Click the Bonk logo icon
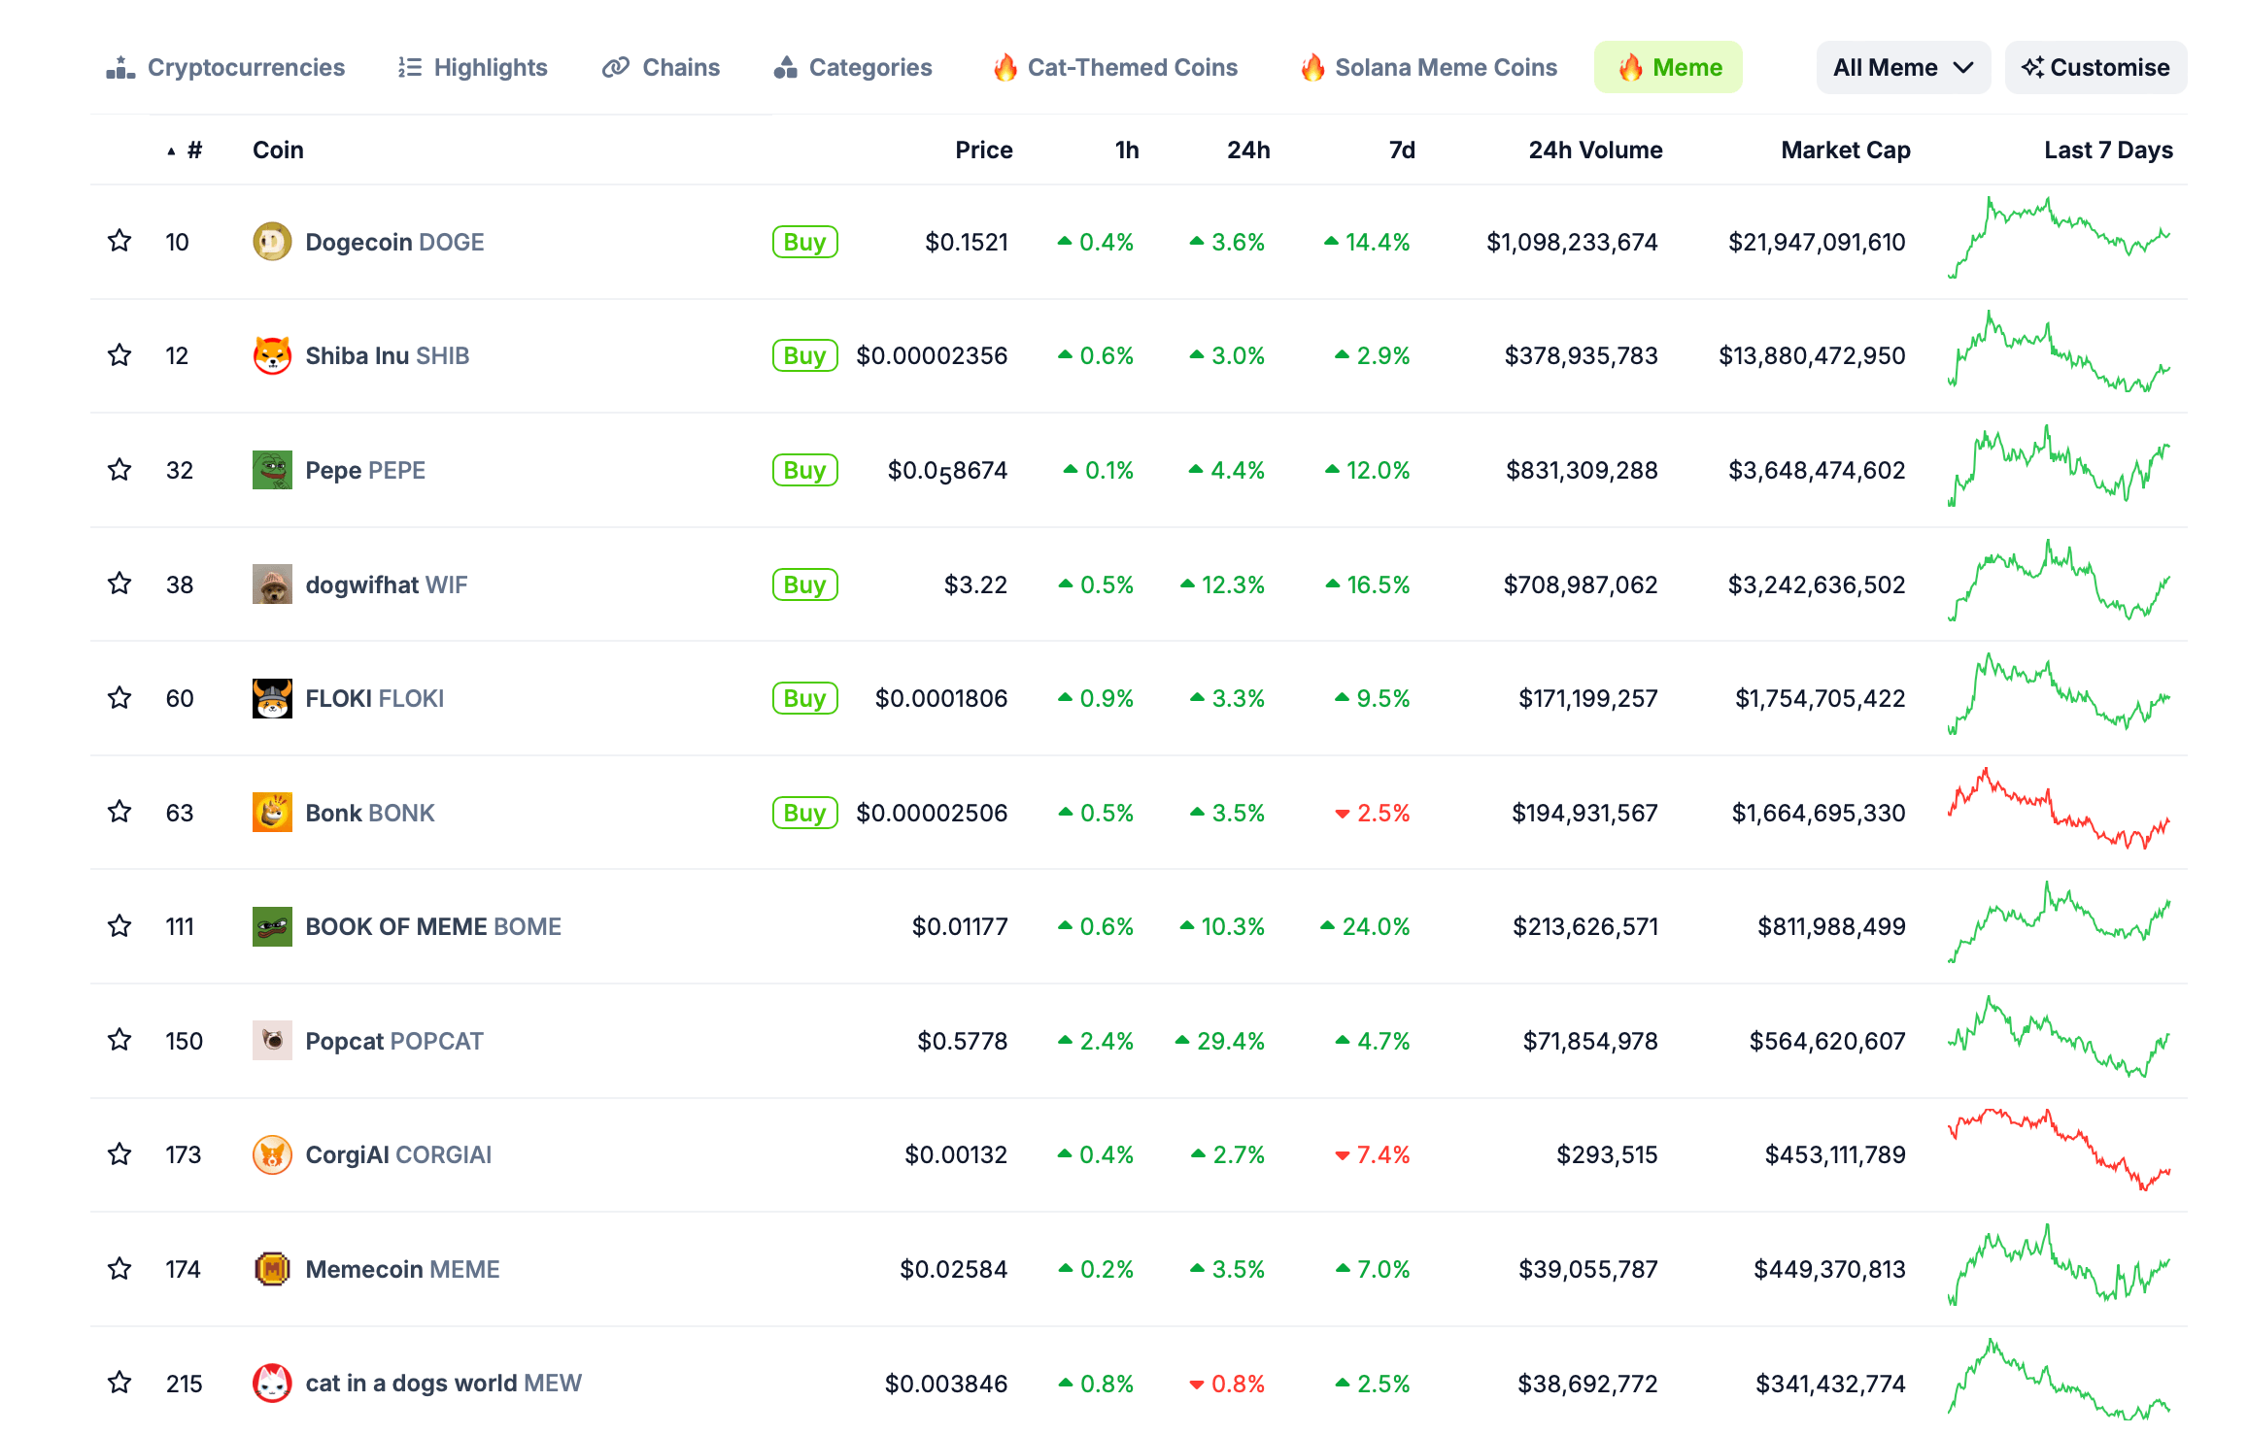Screen dimensions: 2248x1435 pos(272,813)
